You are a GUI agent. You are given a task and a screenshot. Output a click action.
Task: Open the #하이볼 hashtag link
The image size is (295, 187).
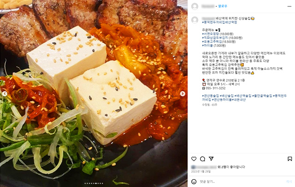pyautogui.click(x=207, y=45)
